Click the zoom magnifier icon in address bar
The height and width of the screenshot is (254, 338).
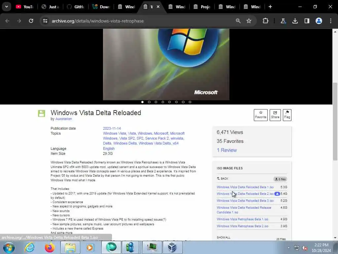(238, 21)
